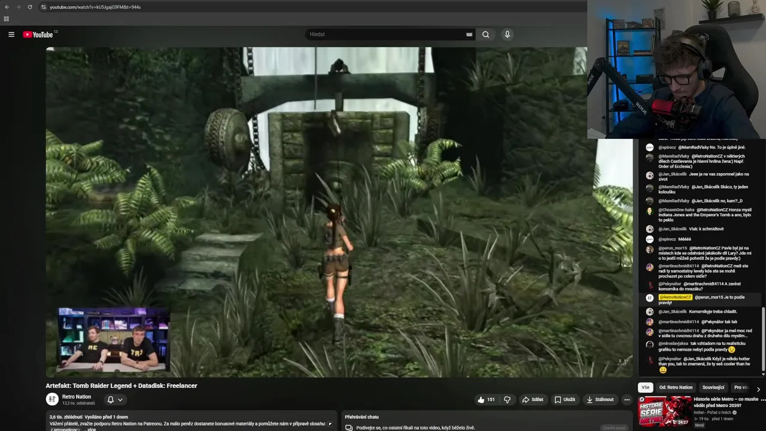Image resolution: width=766 pixels, height=431 pixels.
Task: Open the Retro Nation channel avatar
Action: pyautogui.click(x=52, y=399)
